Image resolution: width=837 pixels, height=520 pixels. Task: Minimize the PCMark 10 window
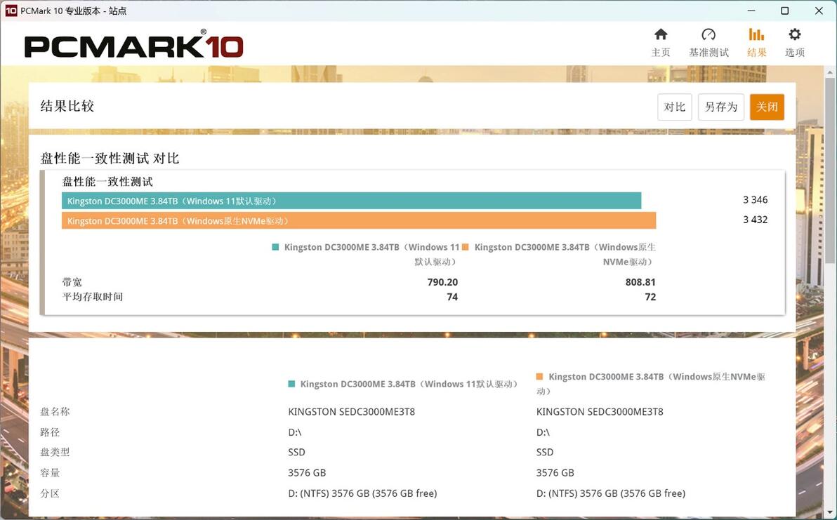(x=751, y=11)
